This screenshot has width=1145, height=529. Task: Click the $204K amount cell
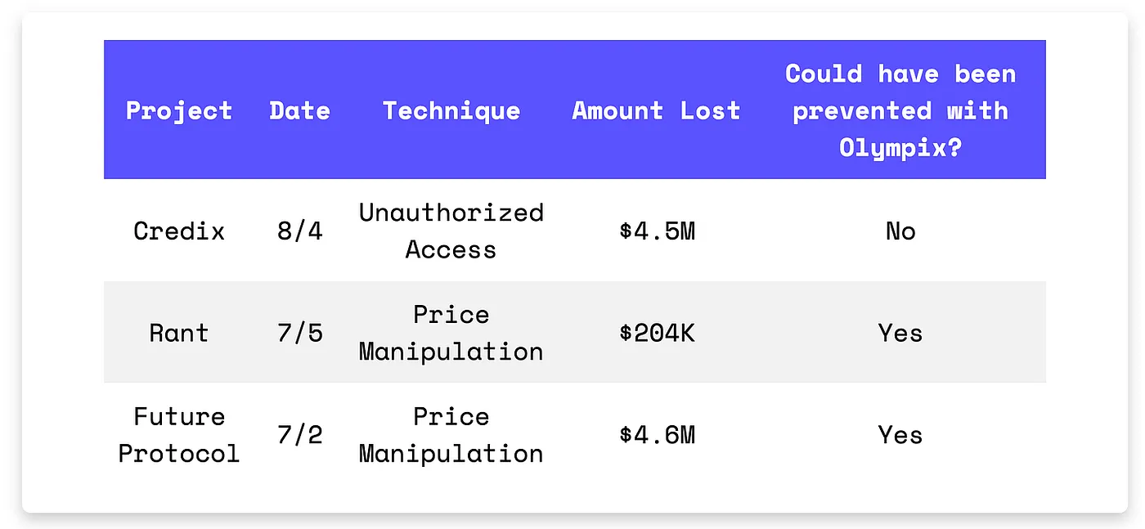click(x=657, y=333)
